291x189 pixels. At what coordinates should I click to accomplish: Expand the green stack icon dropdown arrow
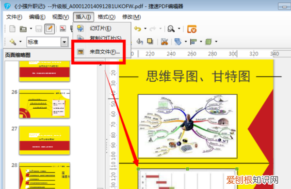tap(216, 42)
